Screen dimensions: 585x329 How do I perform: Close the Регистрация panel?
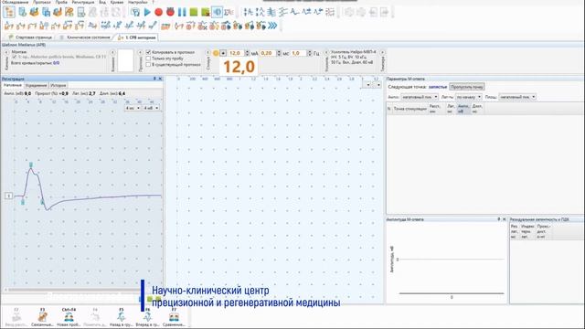point(161,79)
